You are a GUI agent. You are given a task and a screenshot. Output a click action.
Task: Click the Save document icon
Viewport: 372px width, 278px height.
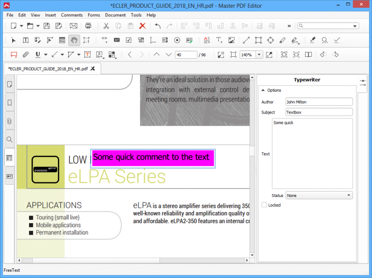(x=46, y=26)
